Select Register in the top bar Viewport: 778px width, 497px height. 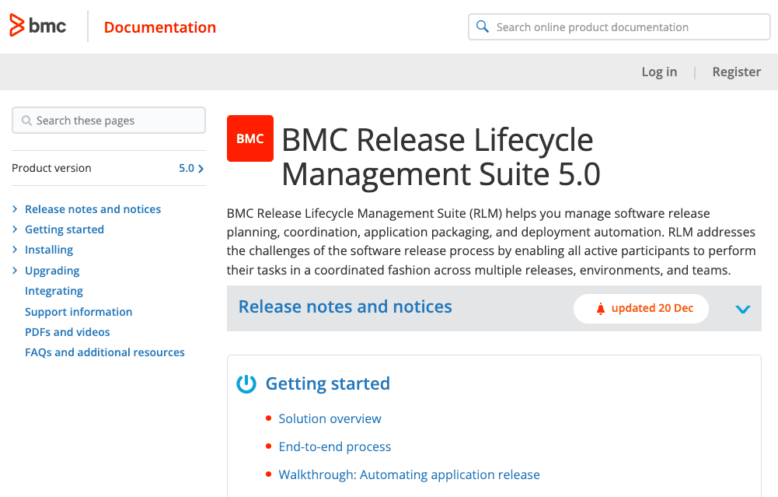[x=736, y=72]
